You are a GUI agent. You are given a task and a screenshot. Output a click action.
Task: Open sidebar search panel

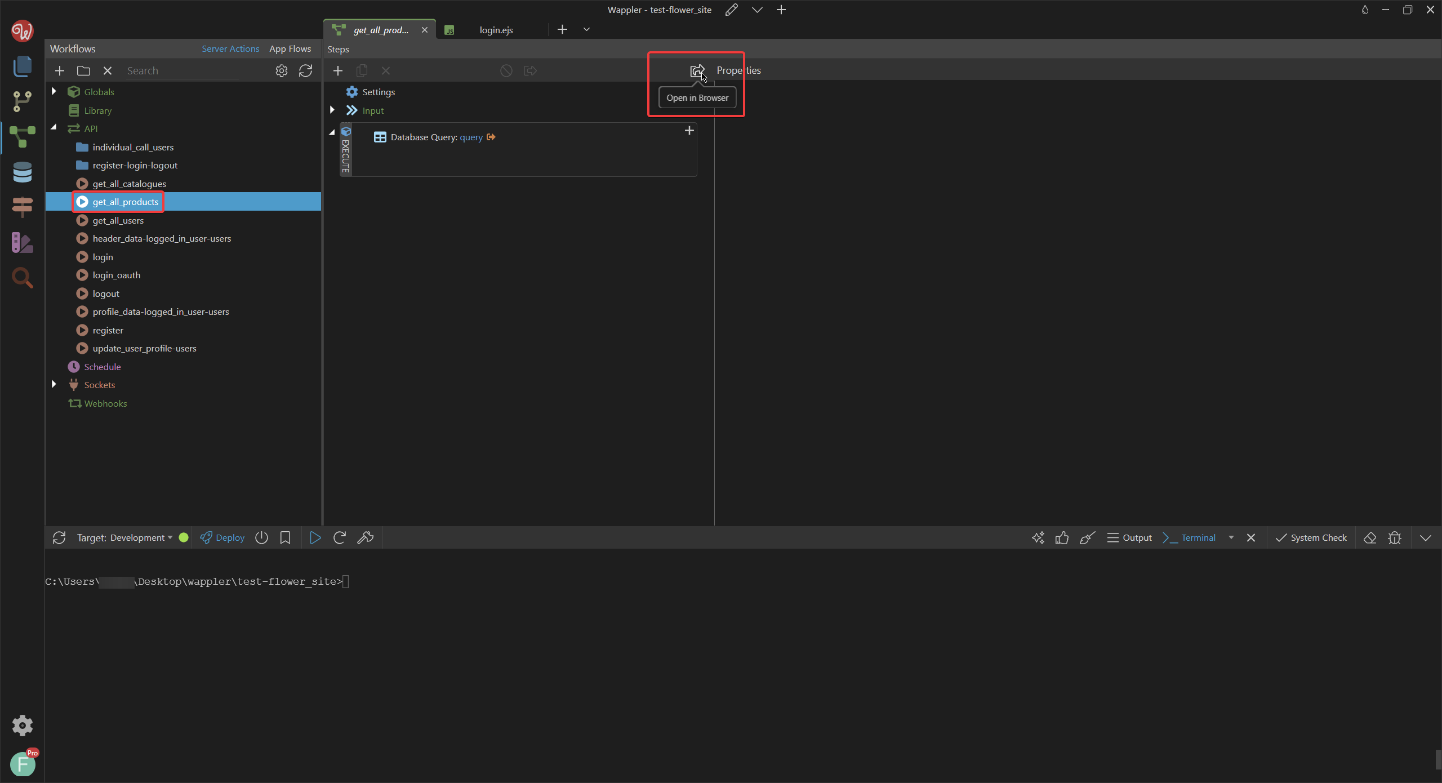23,278
